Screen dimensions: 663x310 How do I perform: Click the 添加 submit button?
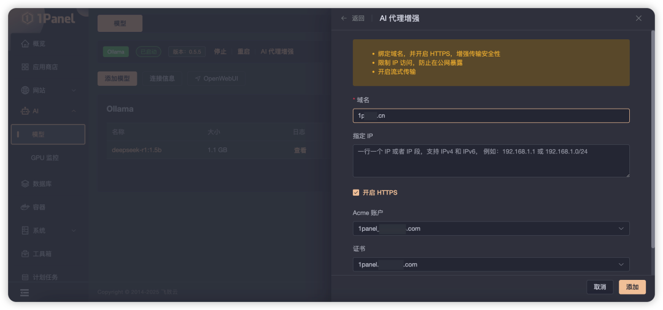click(632, 287)
